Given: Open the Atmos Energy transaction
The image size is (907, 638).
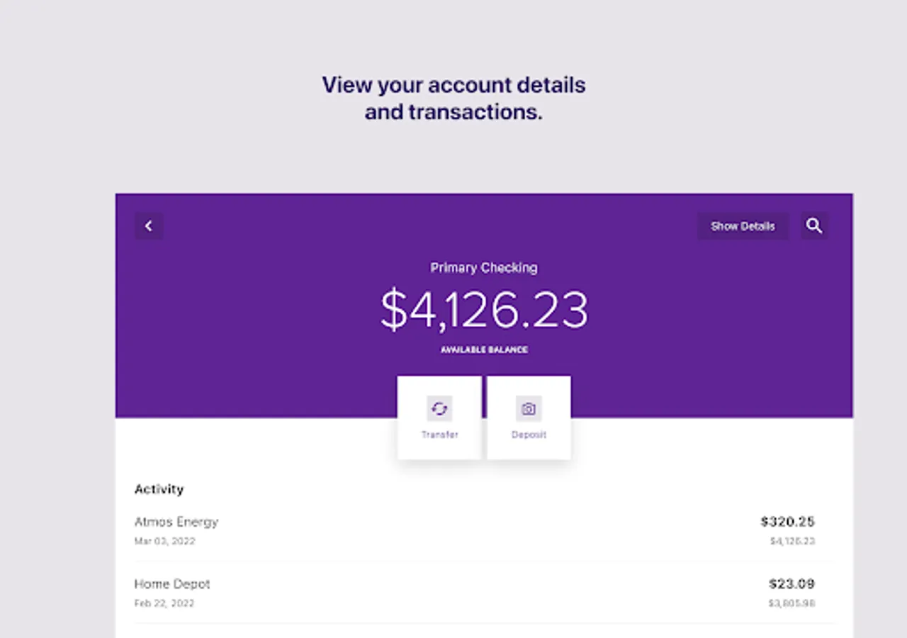Looking at the screenshot, I should click(176, 522).
